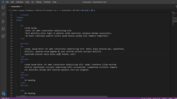Click the line starting 'officiis, laborum rerum'
The height and width of the screenshot is (99, 177).
tap(63, 51)
